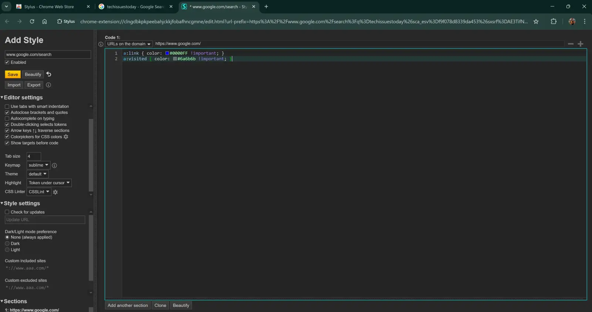Collapse the Style settings section
The width and height of the screenshot is (592, 312).
[x=20, y=203]
